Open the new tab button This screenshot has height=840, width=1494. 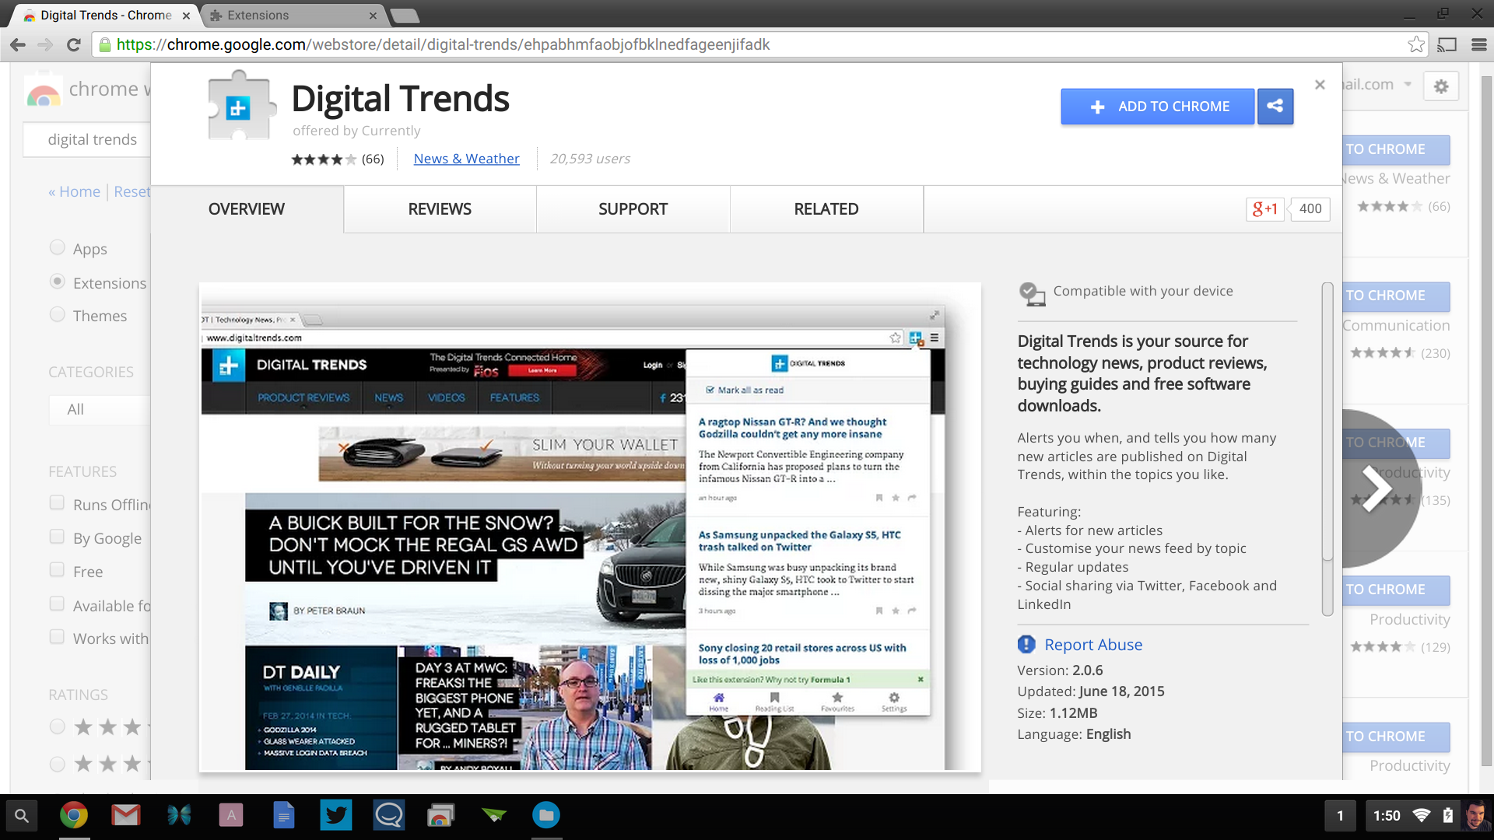404,16
